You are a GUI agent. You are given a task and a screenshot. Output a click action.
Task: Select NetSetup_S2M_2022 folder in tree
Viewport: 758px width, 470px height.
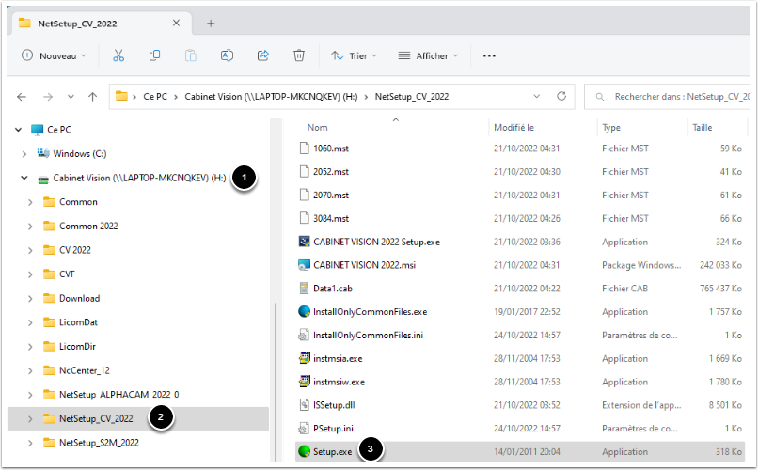(99, 443)
